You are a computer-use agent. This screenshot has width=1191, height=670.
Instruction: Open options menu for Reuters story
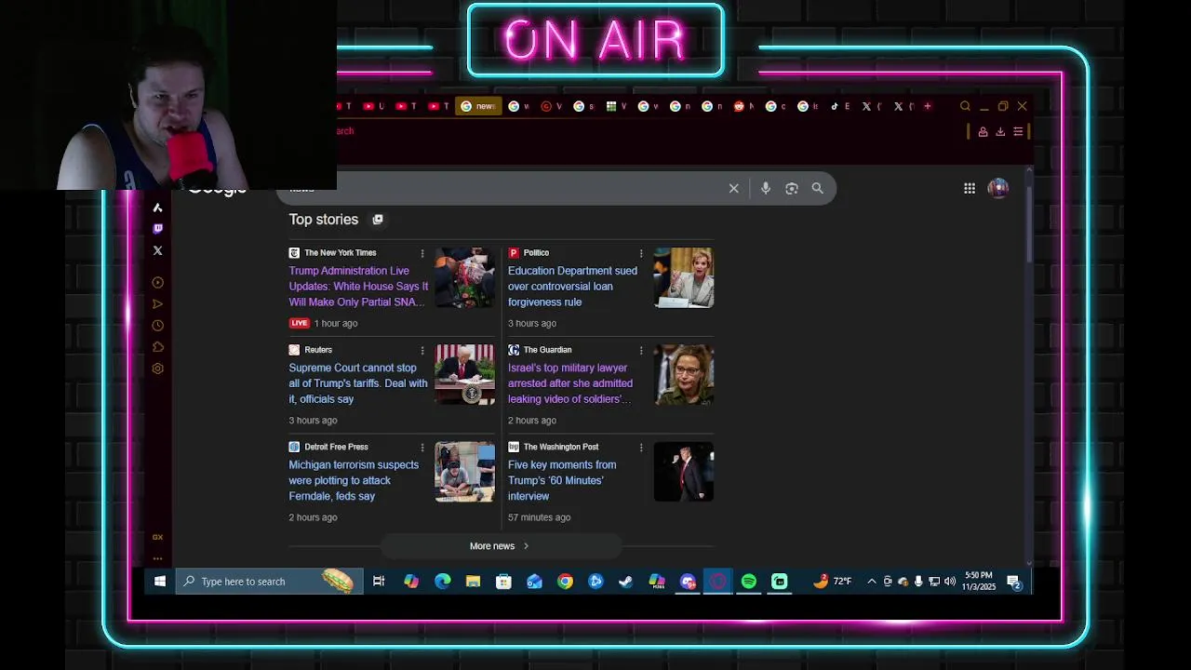pos(422,350)
